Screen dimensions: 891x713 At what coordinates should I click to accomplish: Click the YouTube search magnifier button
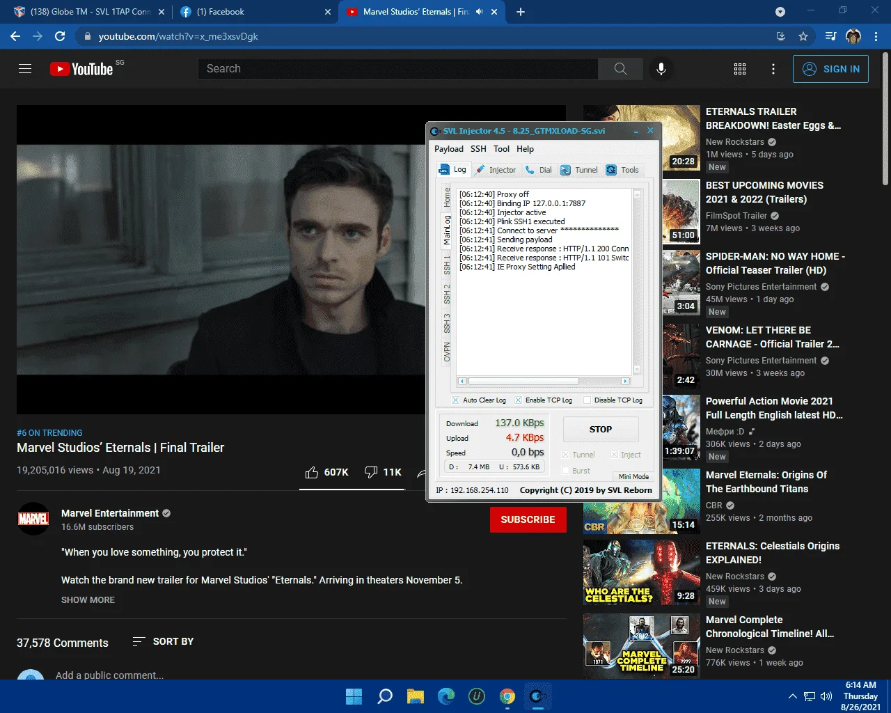pyautogui.click(x=620, y=69)
